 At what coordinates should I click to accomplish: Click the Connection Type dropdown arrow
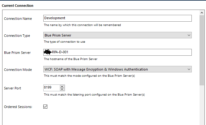[x=189, y=35]
